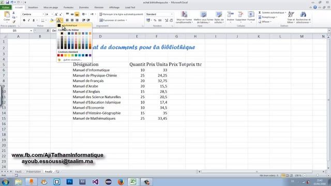Toggle align text left
The height and width of the screenshot is (186, 331).
(67, 20)
